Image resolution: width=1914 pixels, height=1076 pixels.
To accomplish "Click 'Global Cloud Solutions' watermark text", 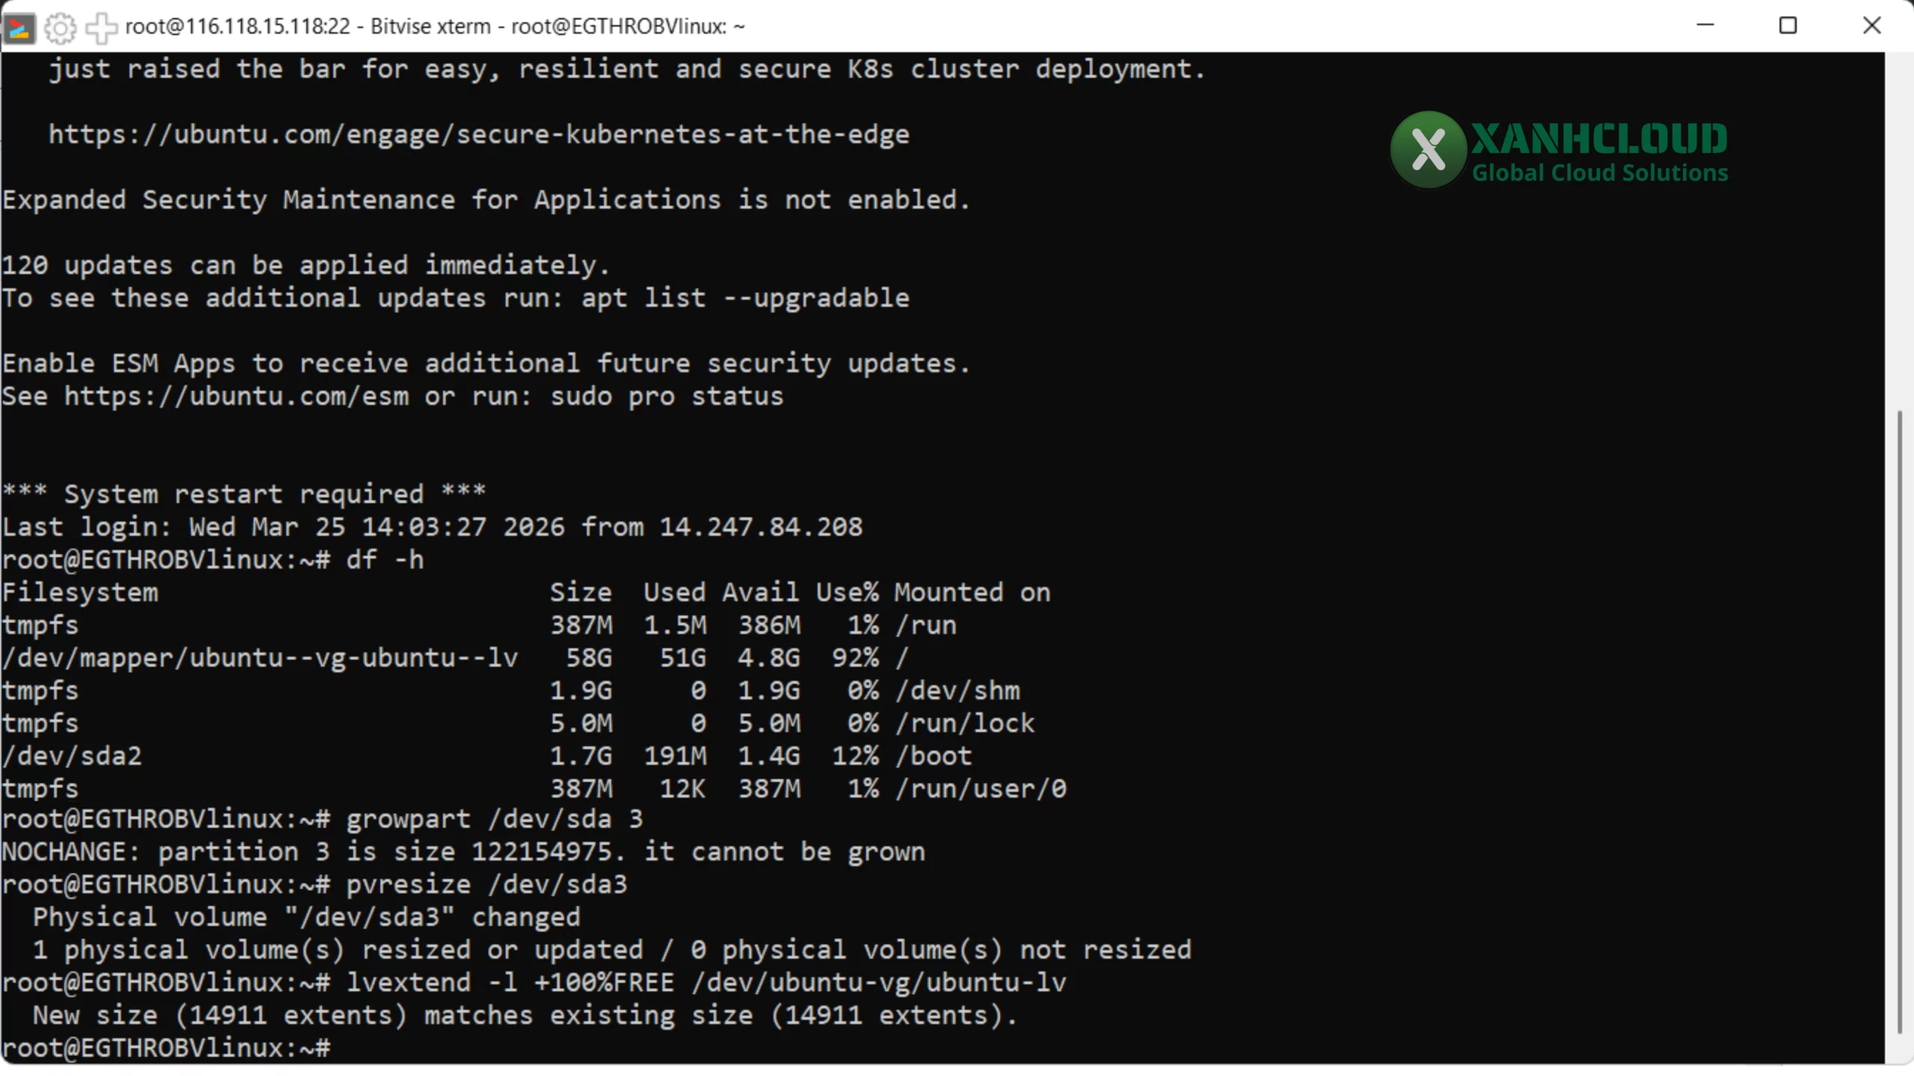I will (1600, 173).
